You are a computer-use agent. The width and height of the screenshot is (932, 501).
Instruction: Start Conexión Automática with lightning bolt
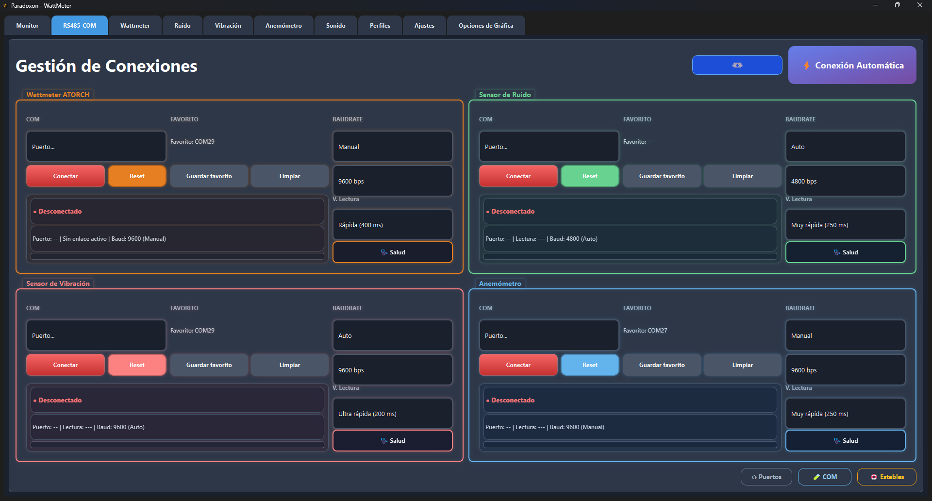pos(852,65)
